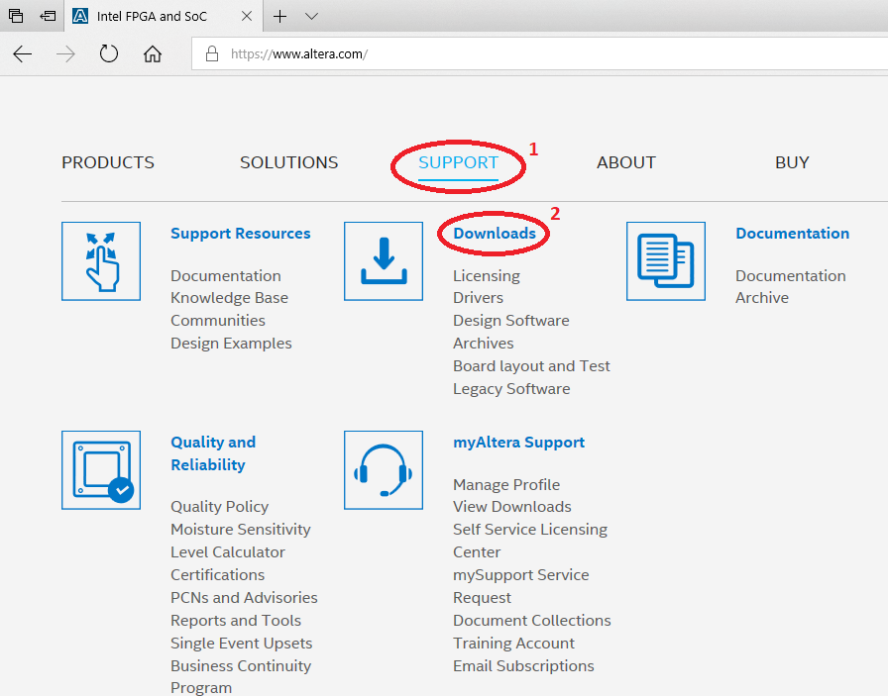Screen dimensions: 888x696
Task: Click the browser forward arrow
Action: pyautogui.click(x=65, y=54)
